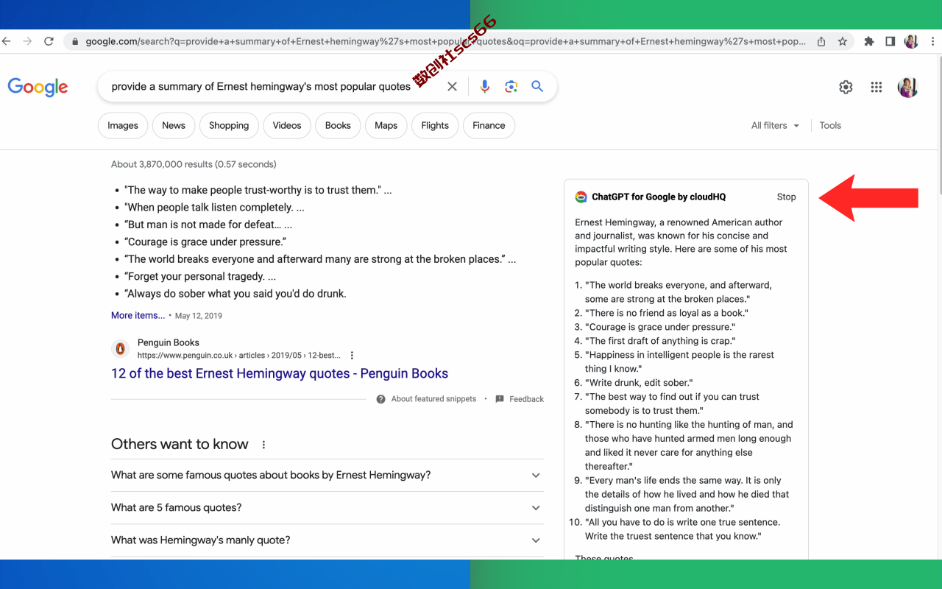Click the question mark icon for featured snippets

click(x=380, y=399)
